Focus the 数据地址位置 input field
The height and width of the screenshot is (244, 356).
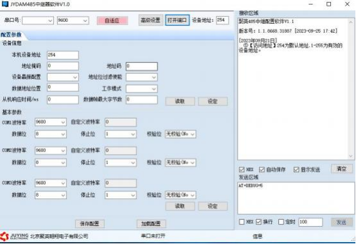63,87
